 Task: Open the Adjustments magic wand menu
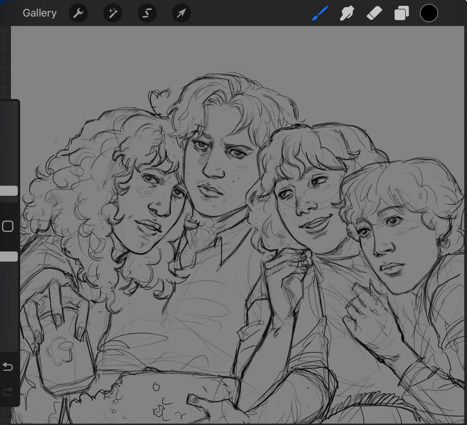pyautogui.click(x=113, y=14)
